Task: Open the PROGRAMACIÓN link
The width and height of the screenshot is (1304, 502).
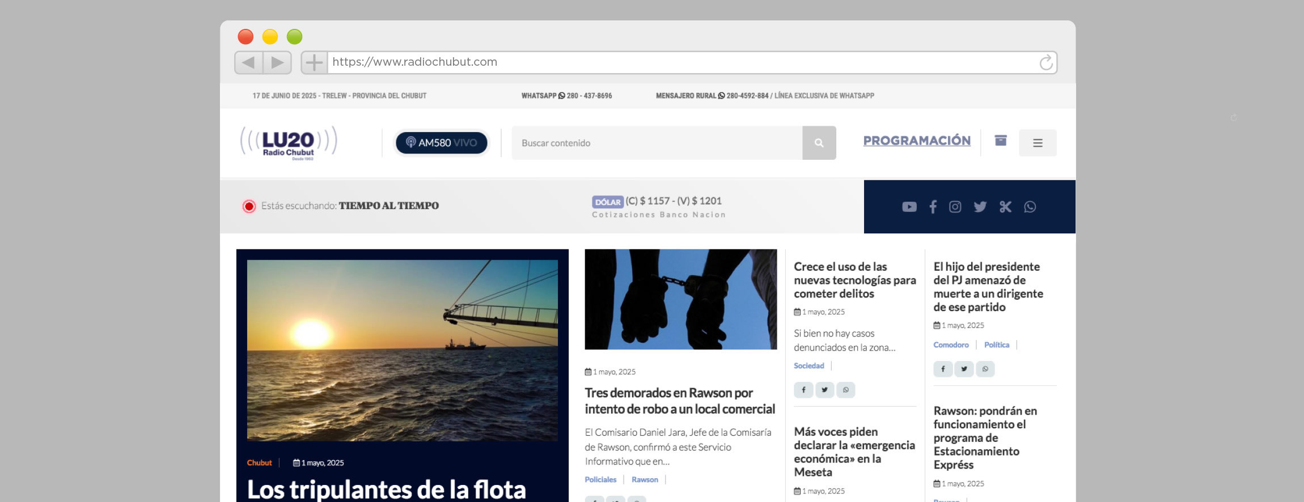Action: [x=916, y=141]
